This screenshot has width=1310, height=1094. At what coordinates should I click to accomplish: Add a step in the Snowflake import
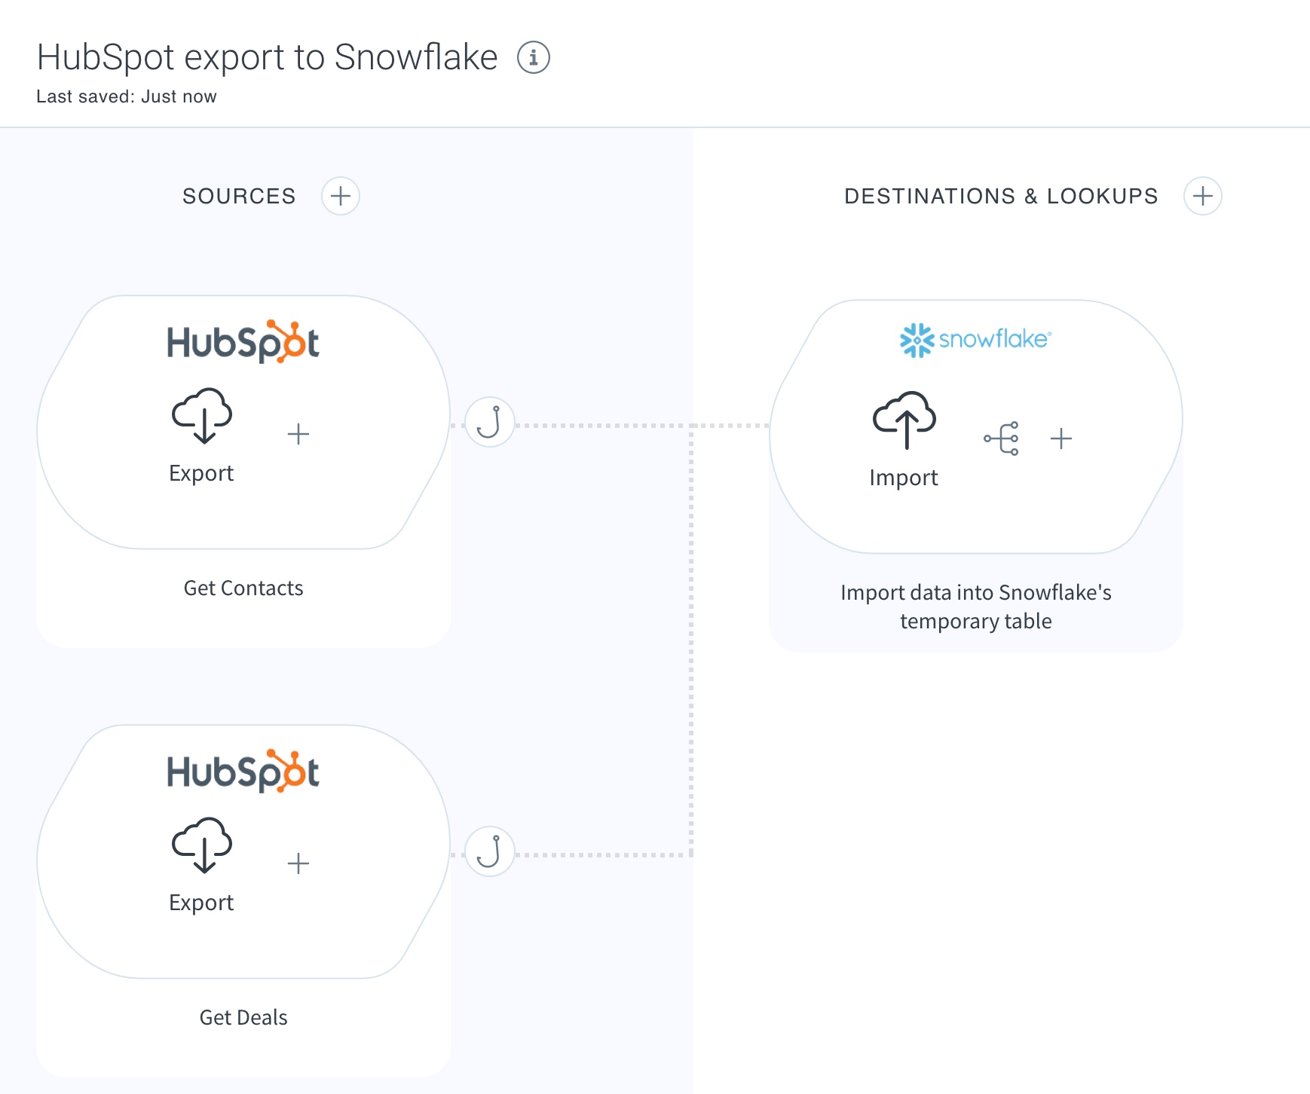click(x=1061, y=439)
